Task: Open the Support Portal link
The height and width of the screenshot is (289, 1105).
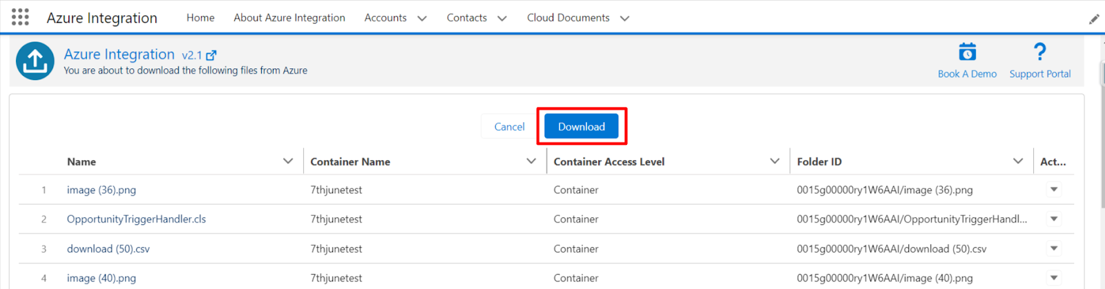Action: point(1040,74)
